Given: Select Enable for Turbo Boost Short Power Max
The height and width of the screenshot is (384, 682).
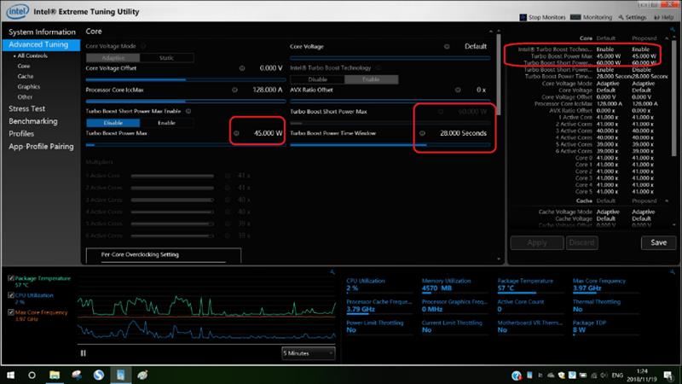Looking at the screenshot, I should pos(166,123).
